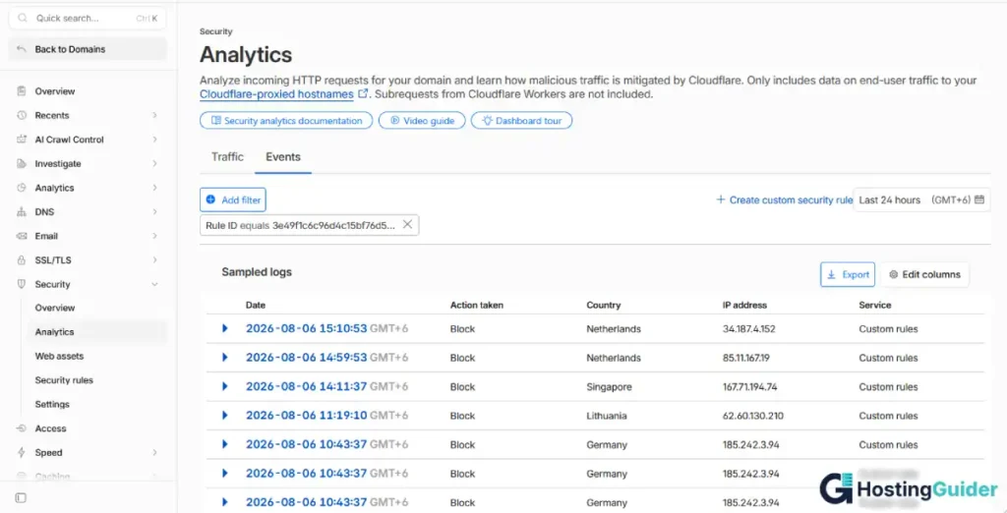Image resolution: width=1007 pixels, height=513 pixels.
Task: Expand the Speed chevron
Action: point(154,453)
